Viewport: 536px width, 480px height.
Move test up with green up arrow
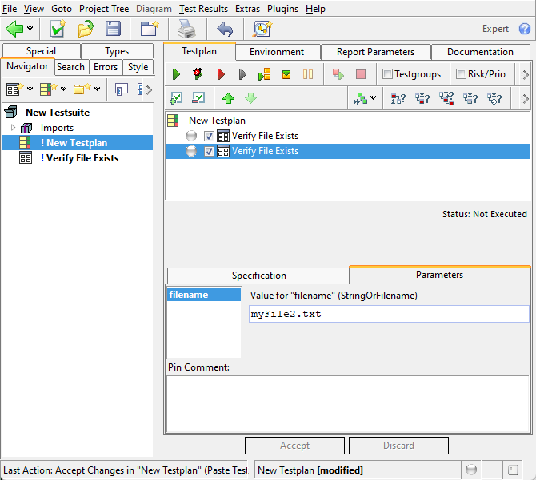pyautogui.click(x=229, y=98)
